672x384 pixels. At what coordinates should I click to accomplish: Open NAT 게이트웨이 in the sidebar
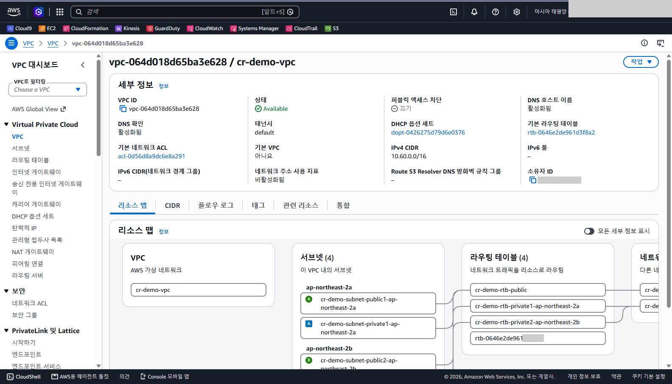33,252
